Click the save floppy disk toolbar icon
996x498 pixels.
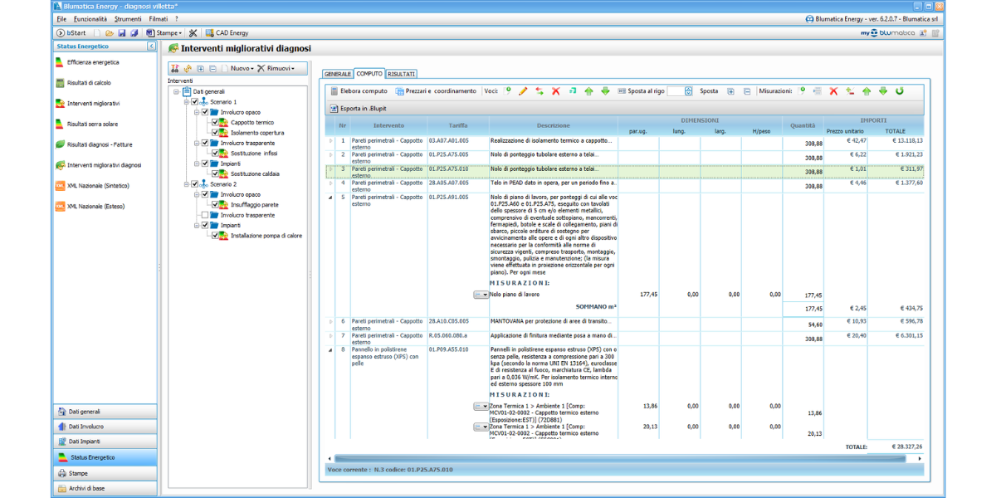coord(122,33)
